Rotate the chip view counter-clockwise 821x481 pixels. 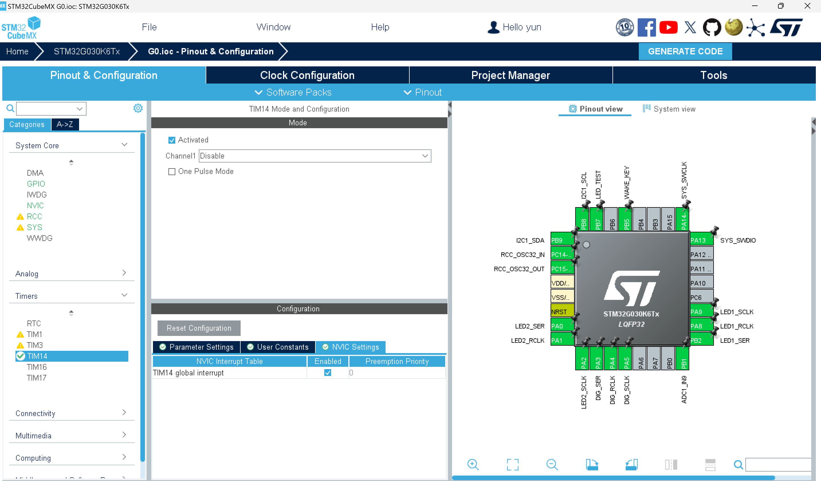pos(631,464)
